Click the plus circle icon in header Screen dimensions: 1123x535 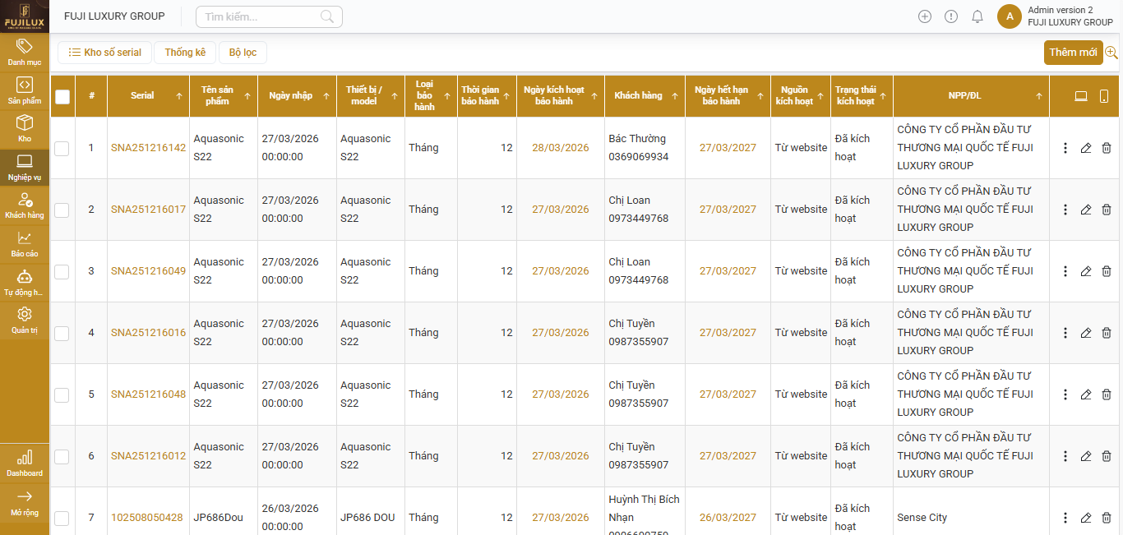(x=925, y=16)
